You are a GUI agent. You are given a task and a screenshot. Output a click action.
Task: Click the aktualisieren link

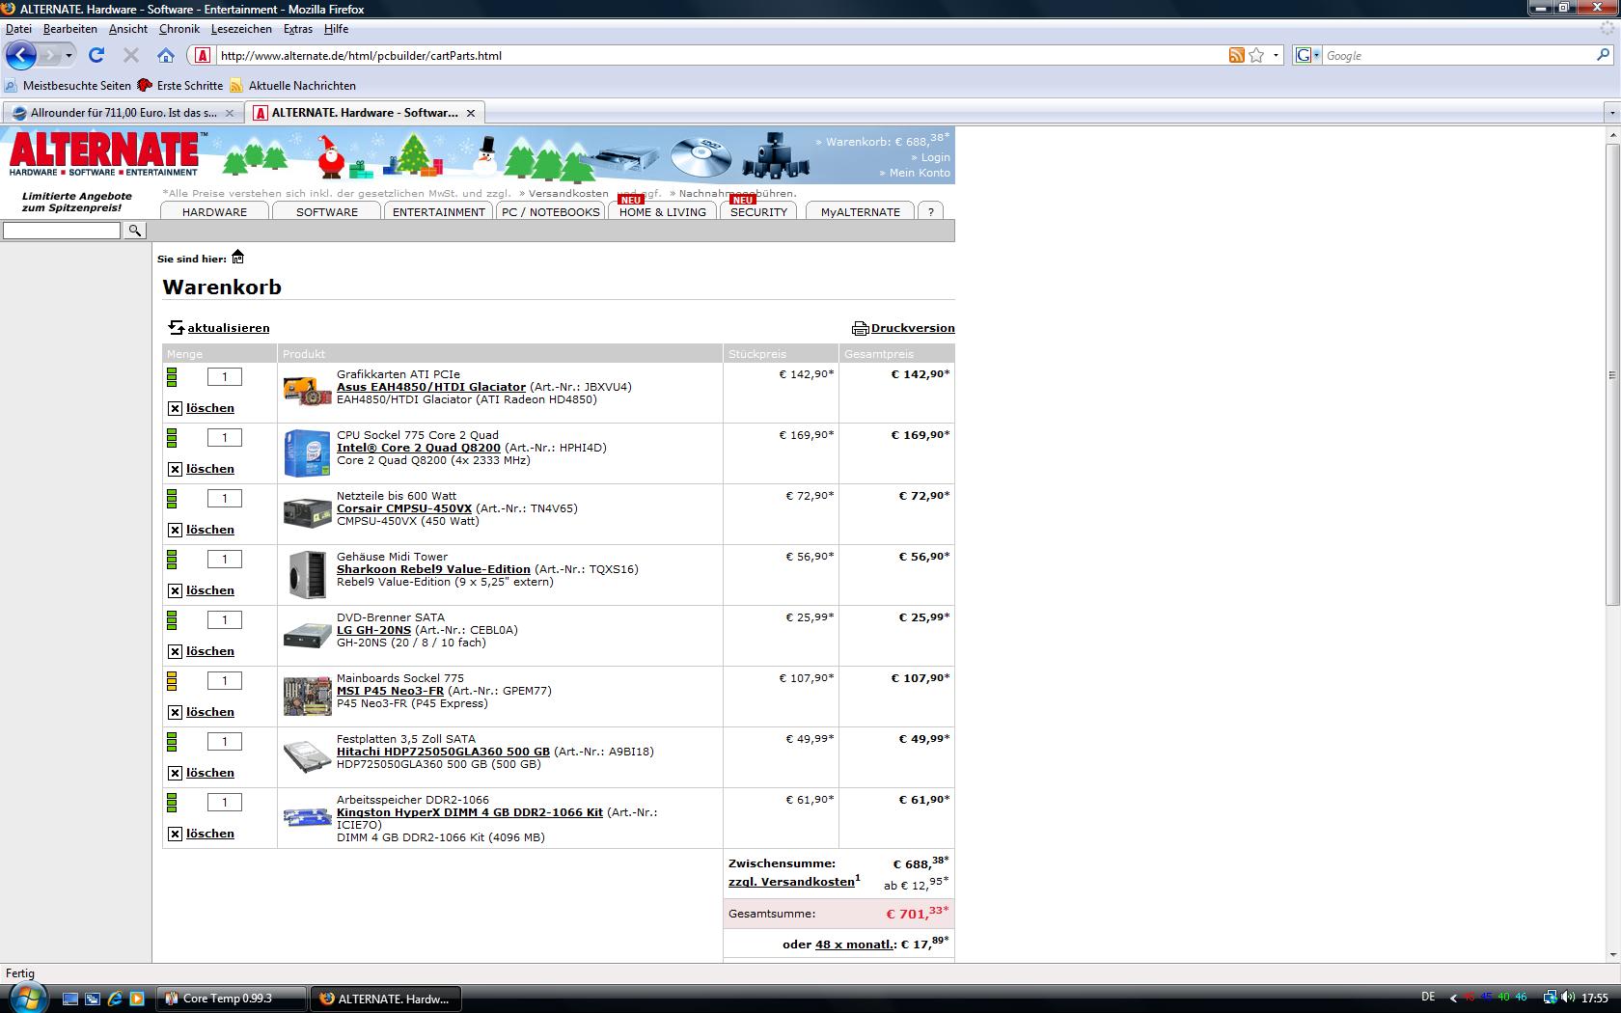[x=229, y=328]
